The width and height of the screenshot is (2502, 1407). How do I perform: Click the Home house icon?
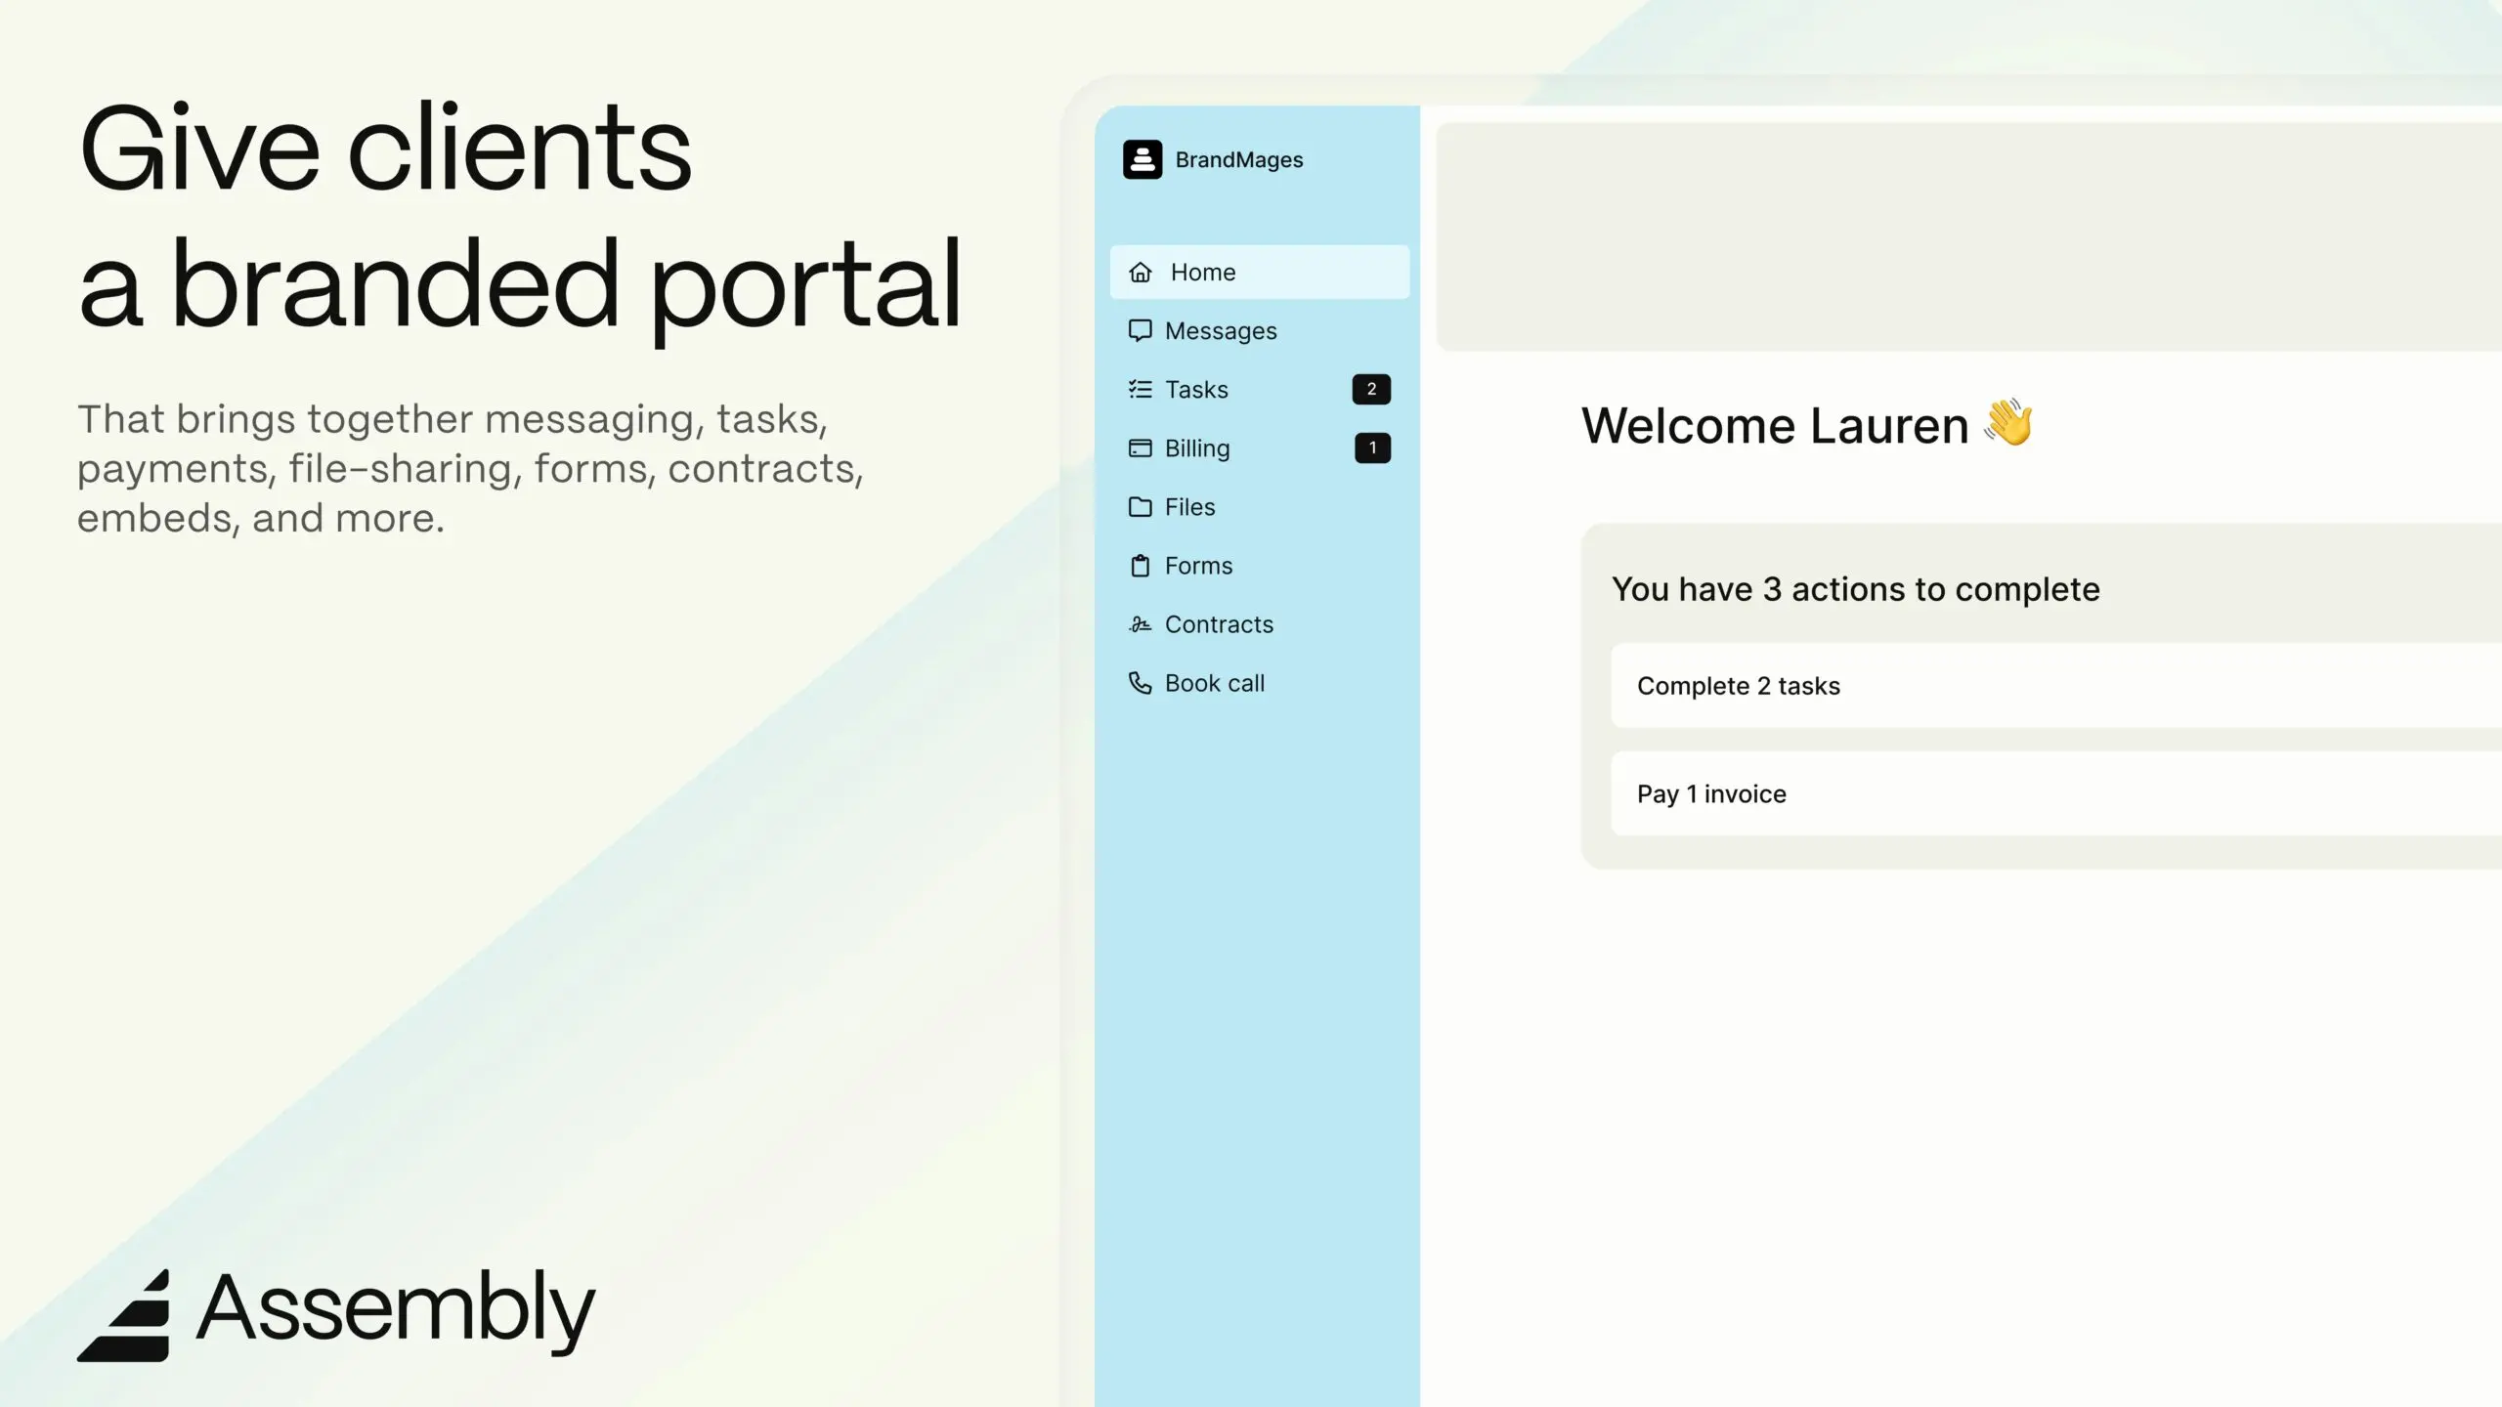coord(1141,273)
